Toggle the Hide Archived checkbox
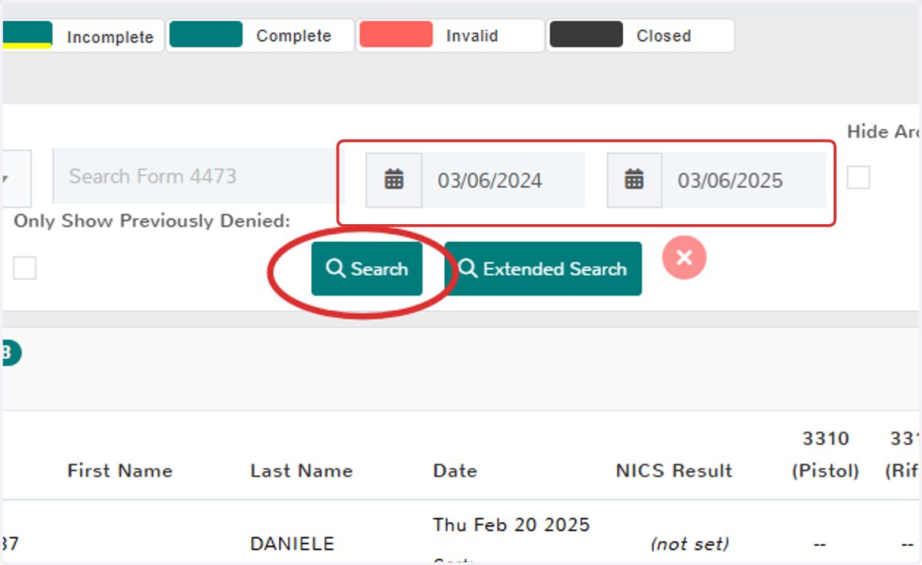Image resolution: width=922 pixels, height=565 pixels. (x=858, y=178)
